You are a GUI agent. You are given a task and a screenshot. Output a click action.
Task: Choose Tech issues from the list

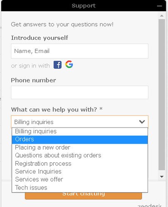coord(80,188)
